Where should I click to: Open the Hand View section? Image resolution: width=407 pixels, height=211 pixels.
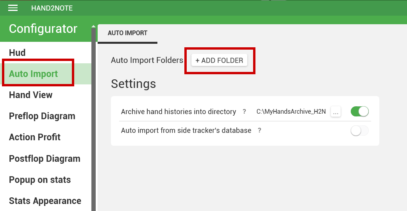(30, 95)
